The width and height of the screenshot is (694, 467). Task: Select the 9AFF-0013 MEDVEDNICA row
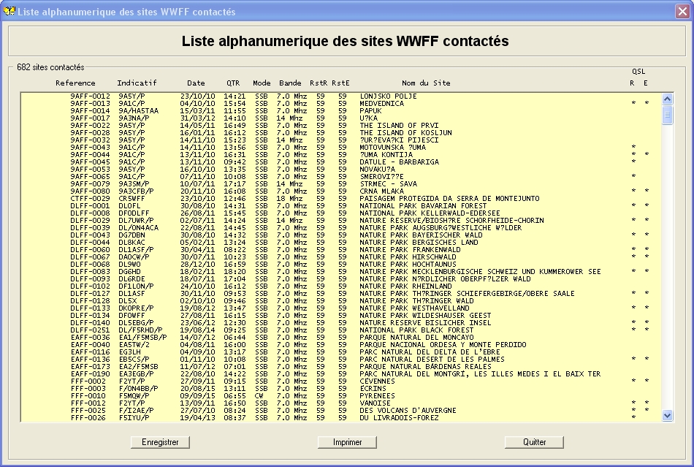(341, 104)
